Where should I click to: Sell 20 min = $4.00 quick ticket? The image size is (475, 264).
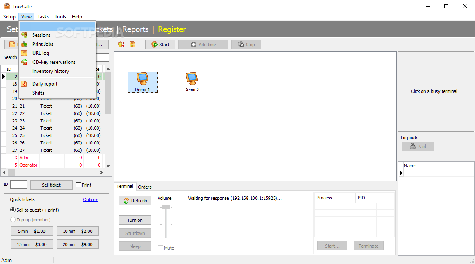pyautogui.click(x=78, y=244)
